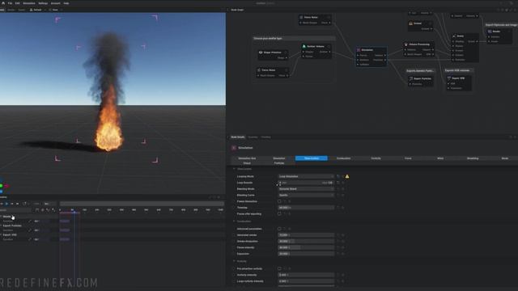Click the Export VDB node icon
The height and width of the screenshot is (291, 518).
coord(449,78)
